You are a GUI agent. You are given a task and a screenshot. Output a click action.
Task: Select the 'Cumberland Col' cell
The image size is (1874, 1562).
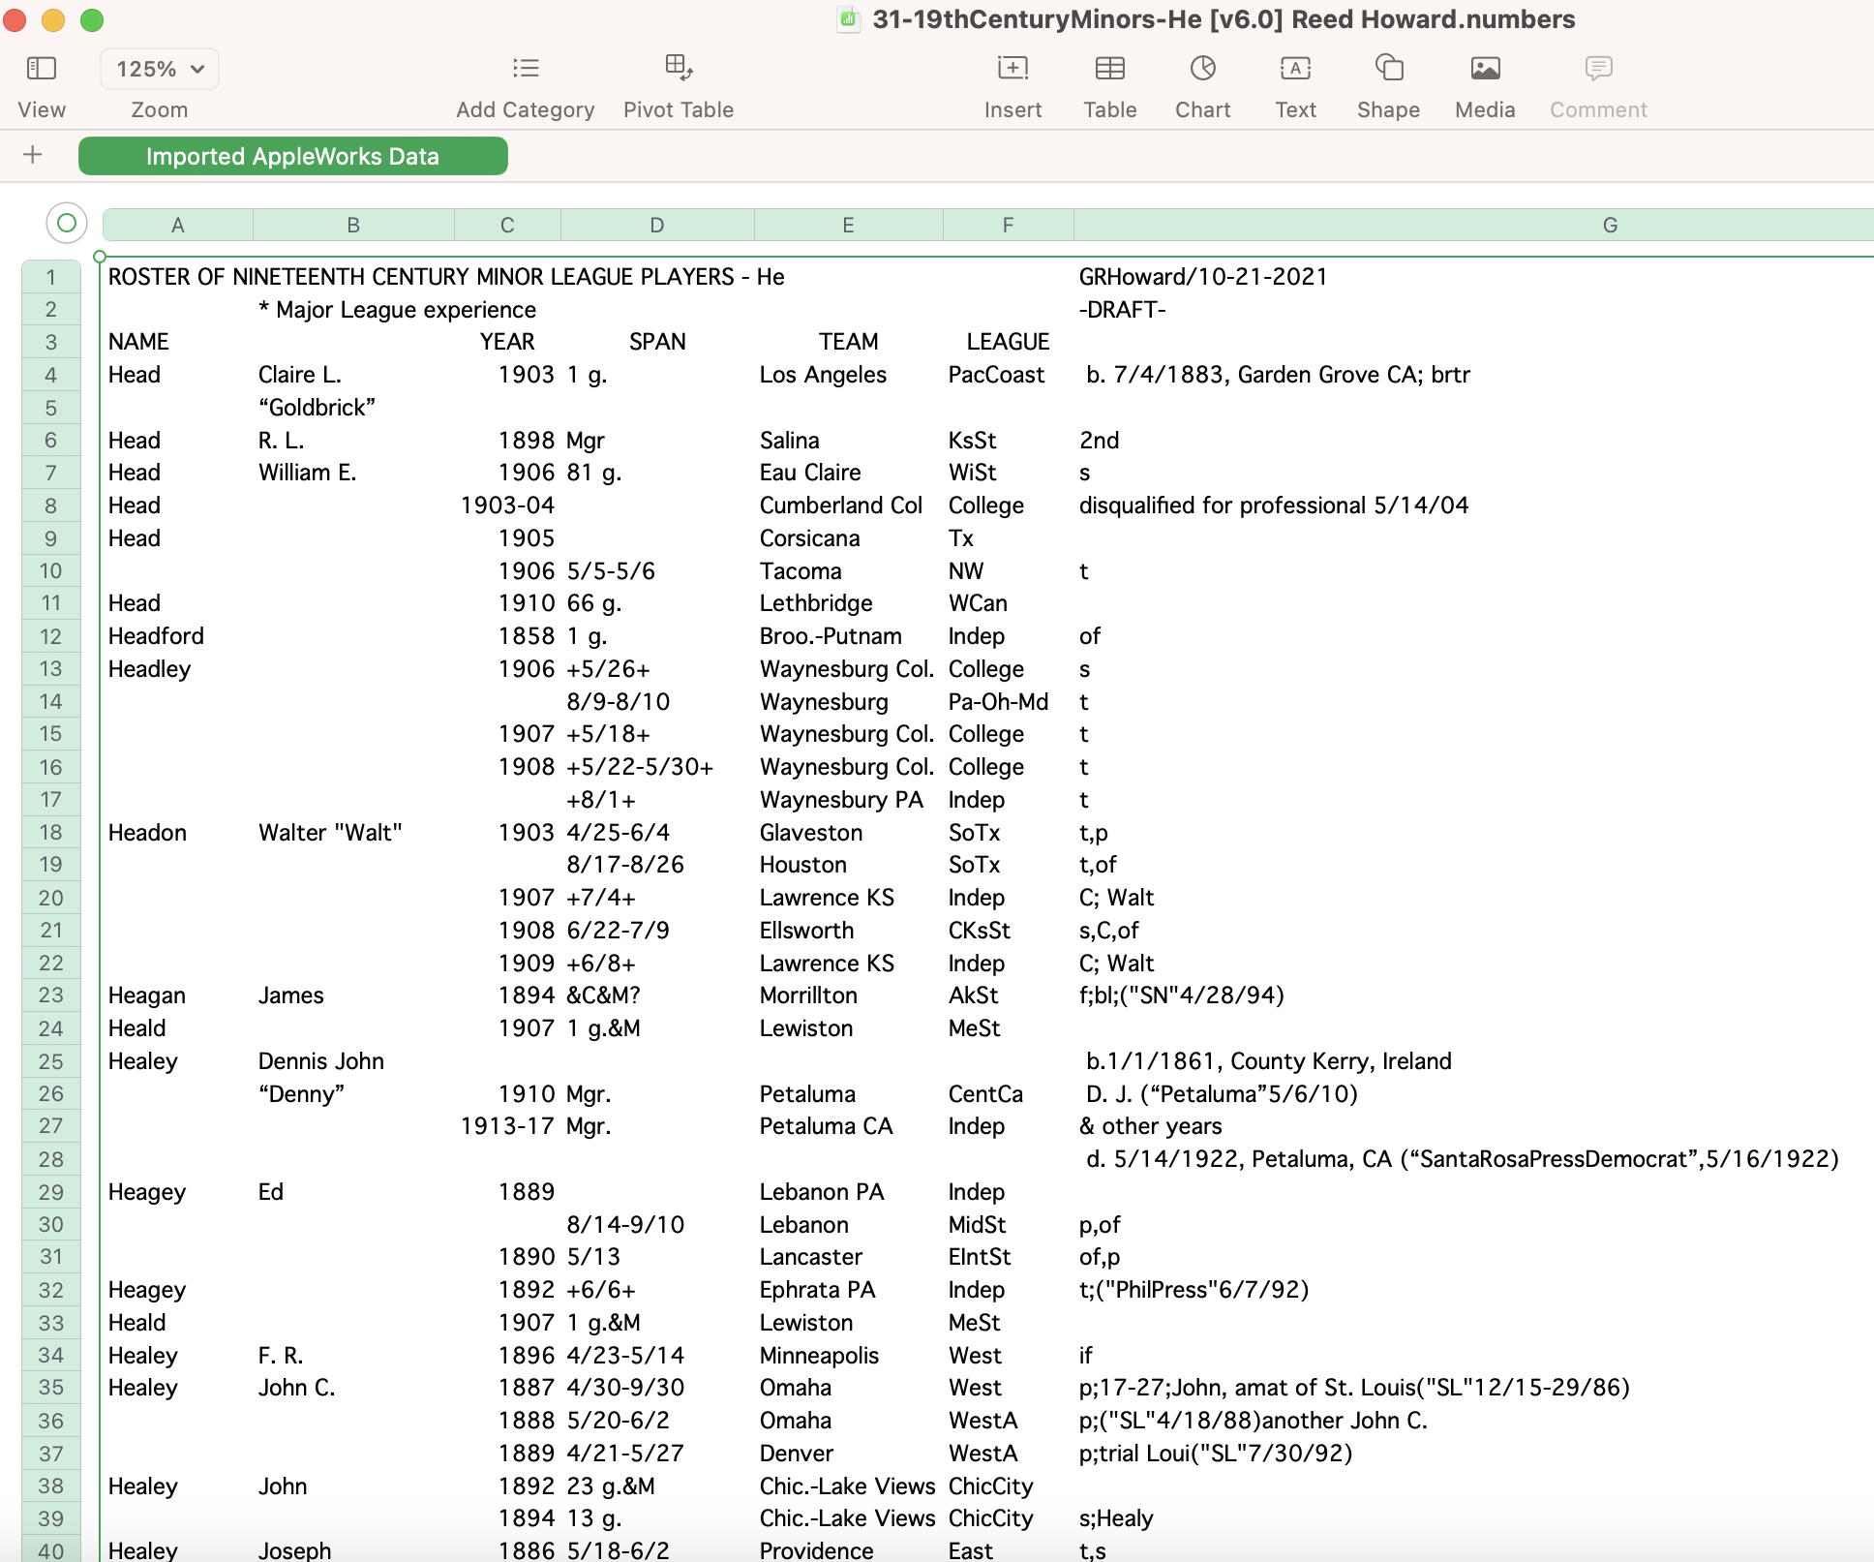[x=840, y=505]
